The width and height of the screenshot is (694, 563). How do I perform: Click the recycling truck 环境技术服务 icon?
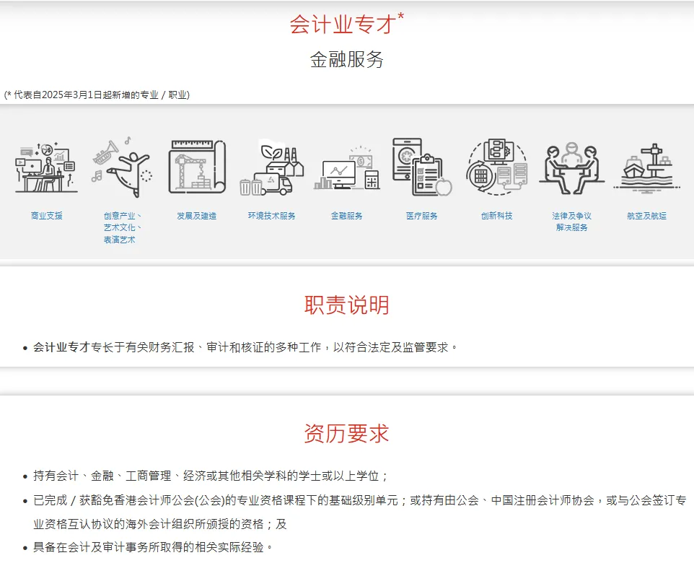click(x=271, y=169)
